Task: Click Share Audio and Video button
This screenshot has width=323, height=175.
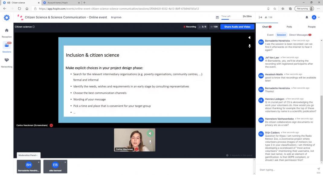Action: 237,27
